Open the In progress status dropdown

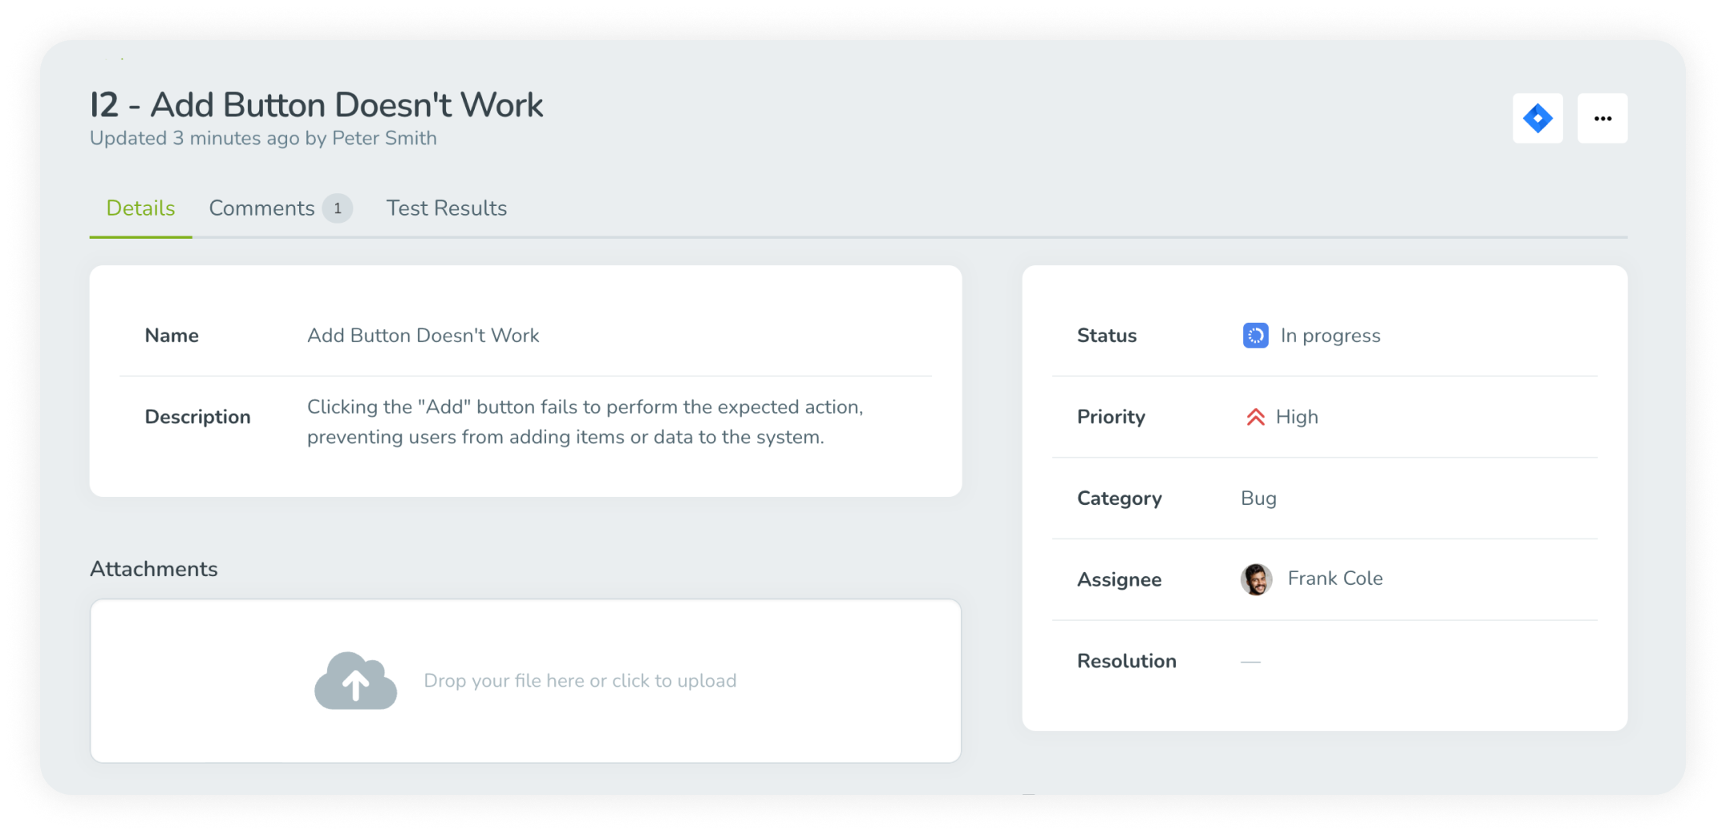[x=1311, y=335]
